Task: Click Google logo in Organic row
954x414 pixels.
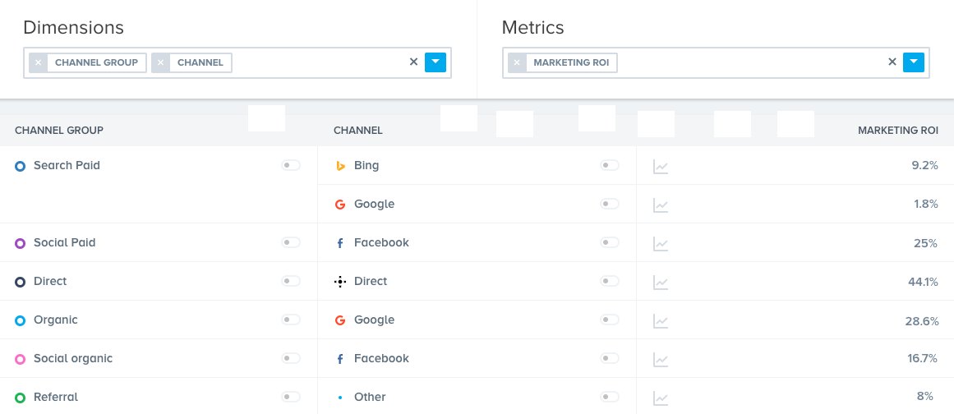Action: coord(340,320)
